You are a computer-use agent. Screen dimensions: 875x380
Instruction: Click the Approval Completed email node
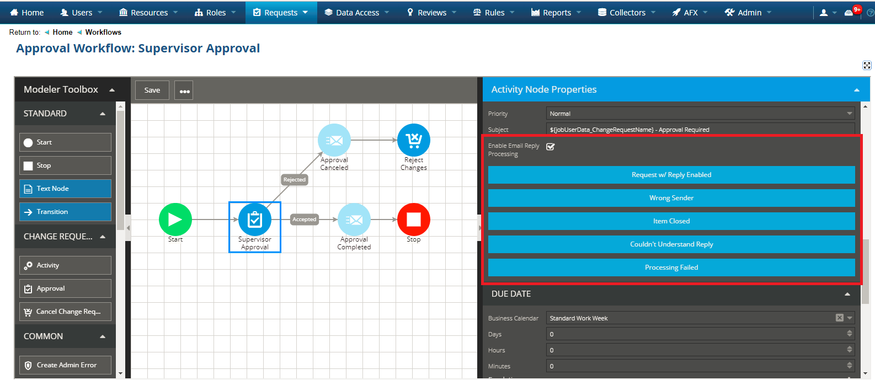(x=354, y=220)
